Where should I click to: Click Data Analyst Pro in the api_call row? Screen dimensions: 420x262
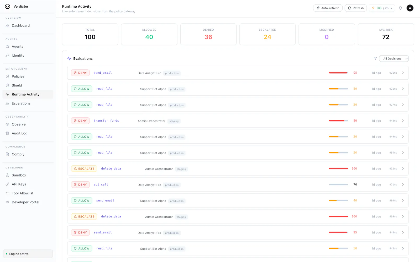pyautogui.click(x=149, y=185)
